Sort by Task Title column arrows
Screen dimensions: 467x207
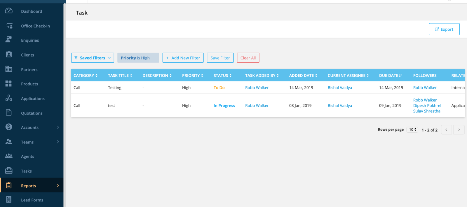point(131,76)
